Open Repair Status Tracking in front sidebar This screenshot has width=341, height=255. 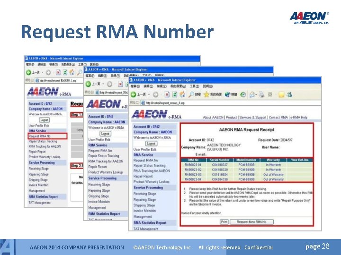149,165
